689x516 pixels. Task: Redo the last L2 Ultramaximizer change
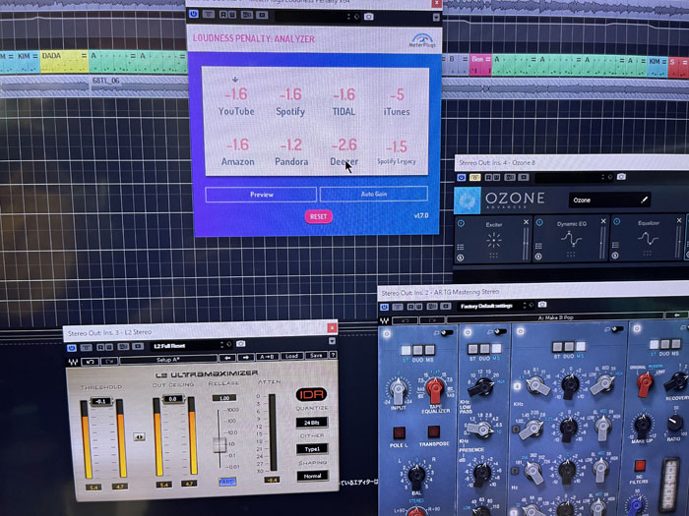pos(109,361)
